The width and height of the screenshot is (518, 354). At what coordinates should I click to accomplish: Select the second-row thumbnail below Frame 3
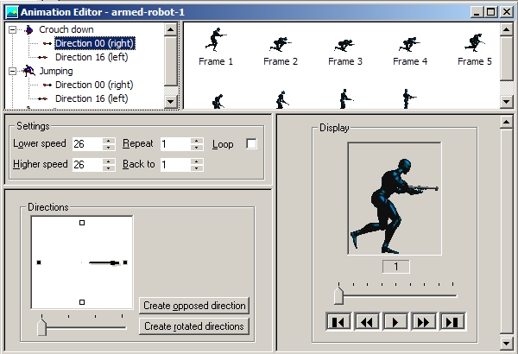click(x=346, y=98)
